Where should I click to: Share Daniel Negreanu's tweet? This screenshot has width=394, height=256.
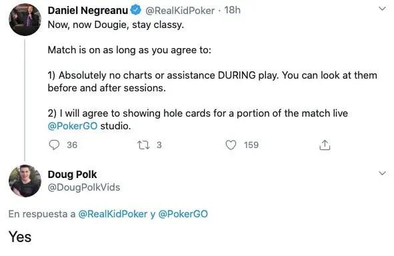point(325,145)
